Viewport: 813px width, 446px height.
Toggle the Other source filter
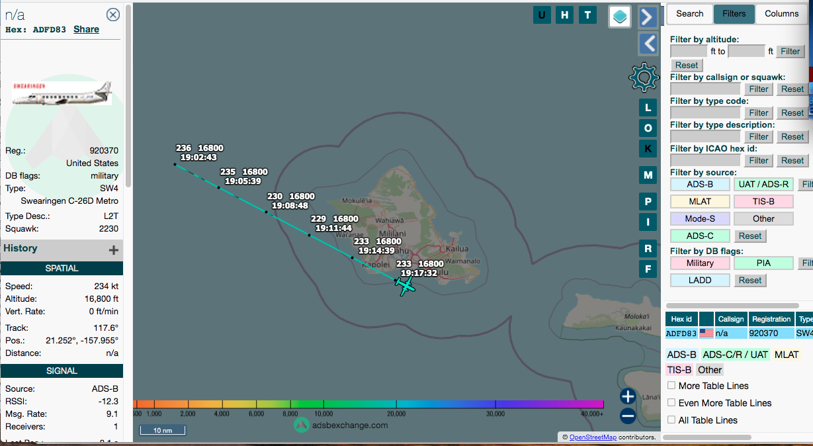coord(763,218)
